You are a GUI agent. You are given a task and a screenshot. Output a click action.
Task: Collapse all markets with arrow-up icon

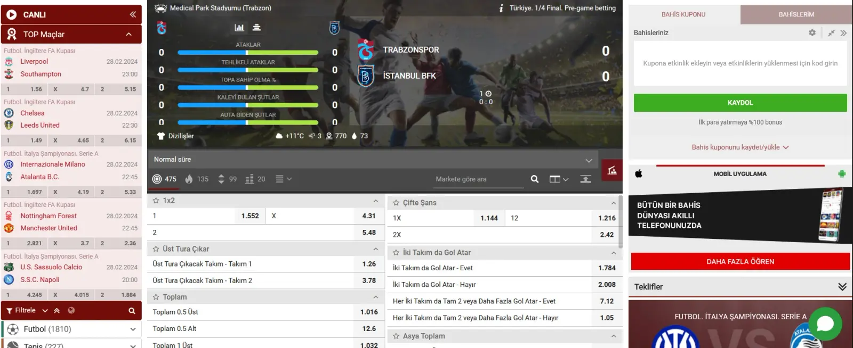585,179
